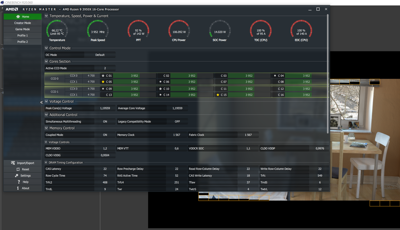Screen dimensions: 400x230
Task: Click the SOC Power gauge
Action: (220, 31)
